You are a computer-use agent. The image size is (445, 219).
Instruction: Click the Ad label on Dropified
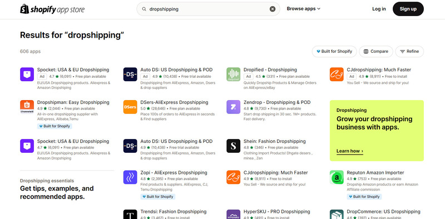(248, 77)
